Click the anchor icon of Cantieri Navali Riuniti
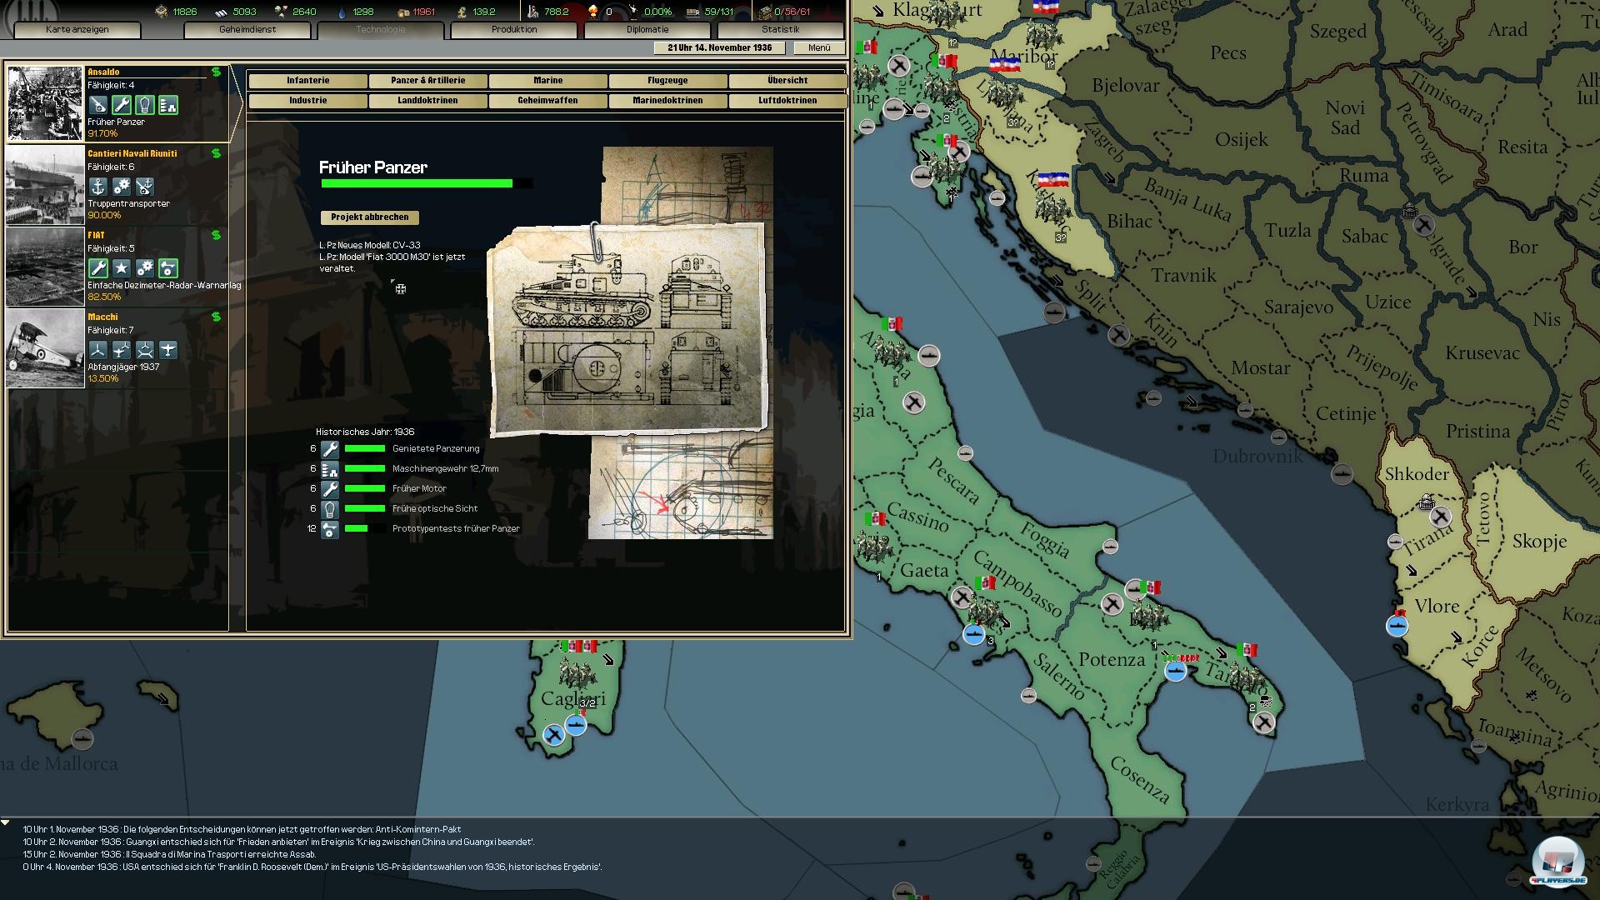Image resolution: width=1600 pixels, height=900 pixels. click(98, 187)
